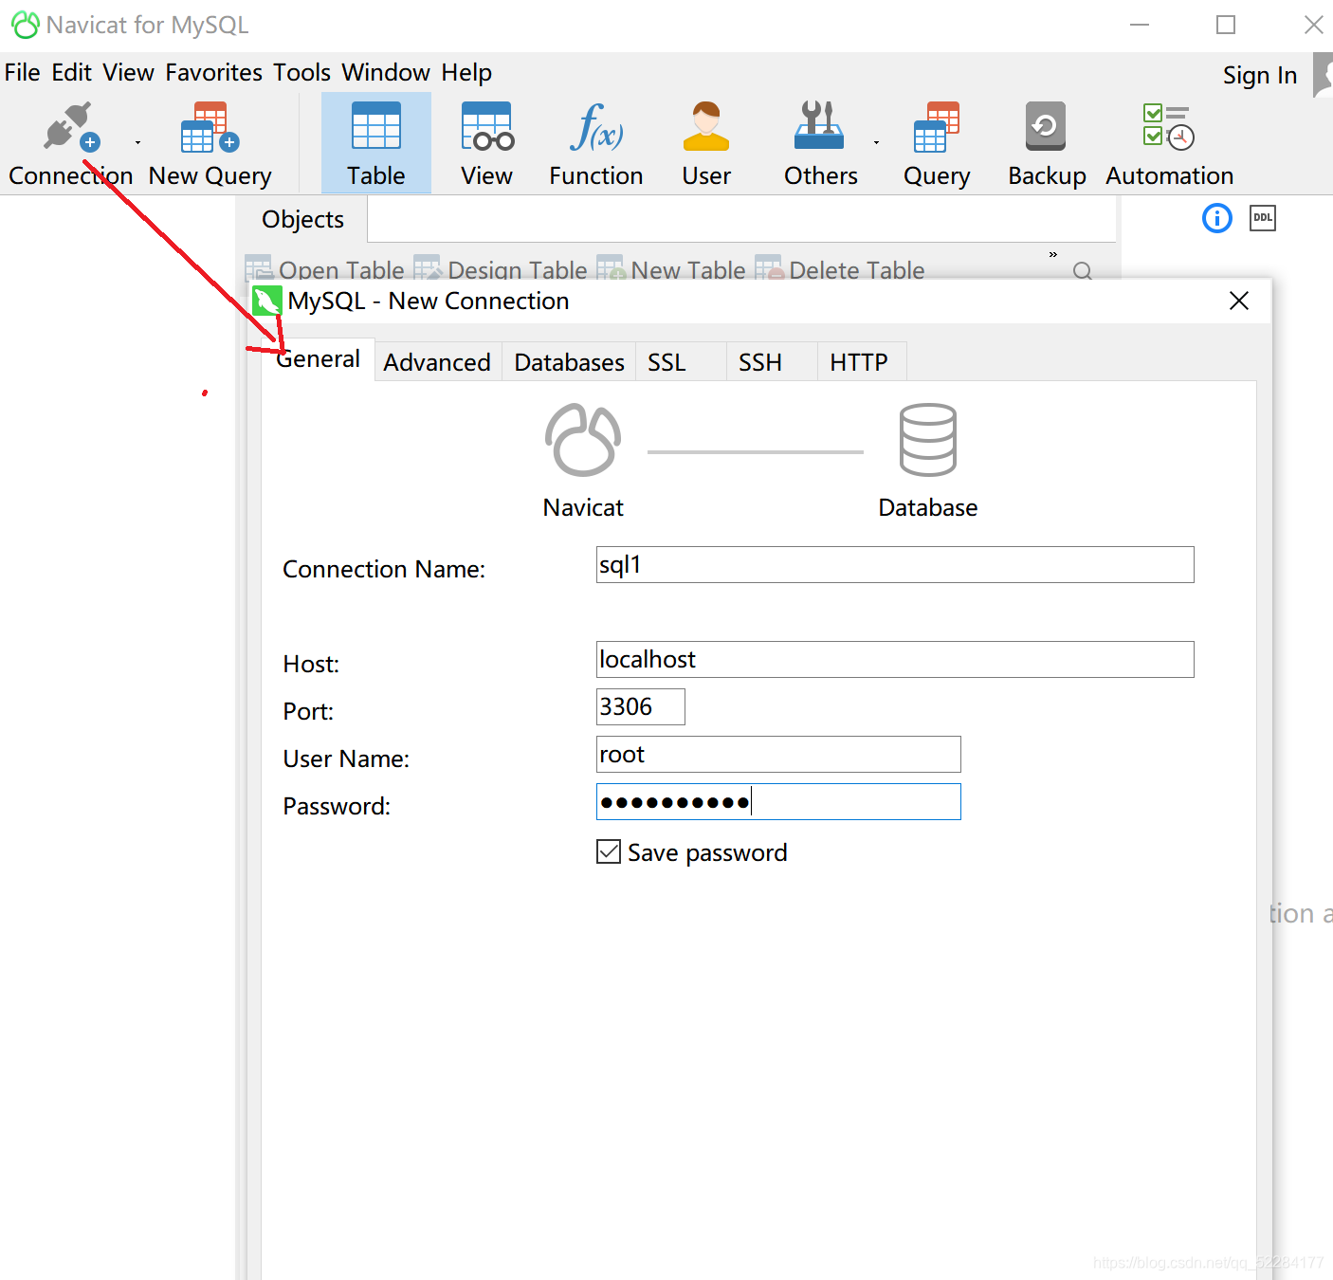Expand the Connection dropdown arrow
Image resolution: width=1333 pixels, height=1280 pixels.
[x=138, y=142]
